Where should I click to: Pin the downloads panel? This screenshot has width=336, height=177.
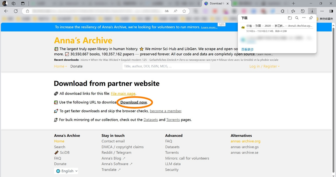click(x=311, y=18)
